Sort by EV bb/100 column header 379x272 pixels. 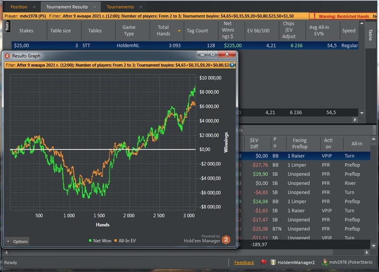[258, 31]
